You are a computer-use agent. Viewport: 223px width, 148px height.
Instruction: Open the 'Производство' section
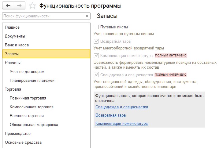[x=46, y=134]
